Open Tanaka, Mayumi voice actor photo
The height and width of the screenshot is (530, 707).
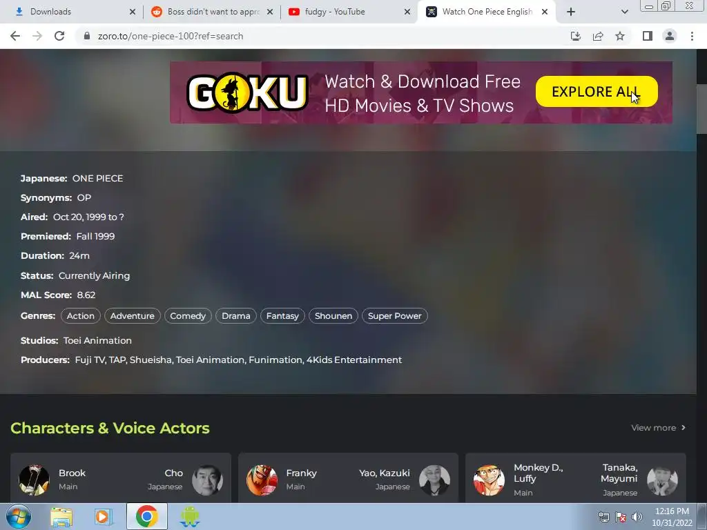coord(662,480)
